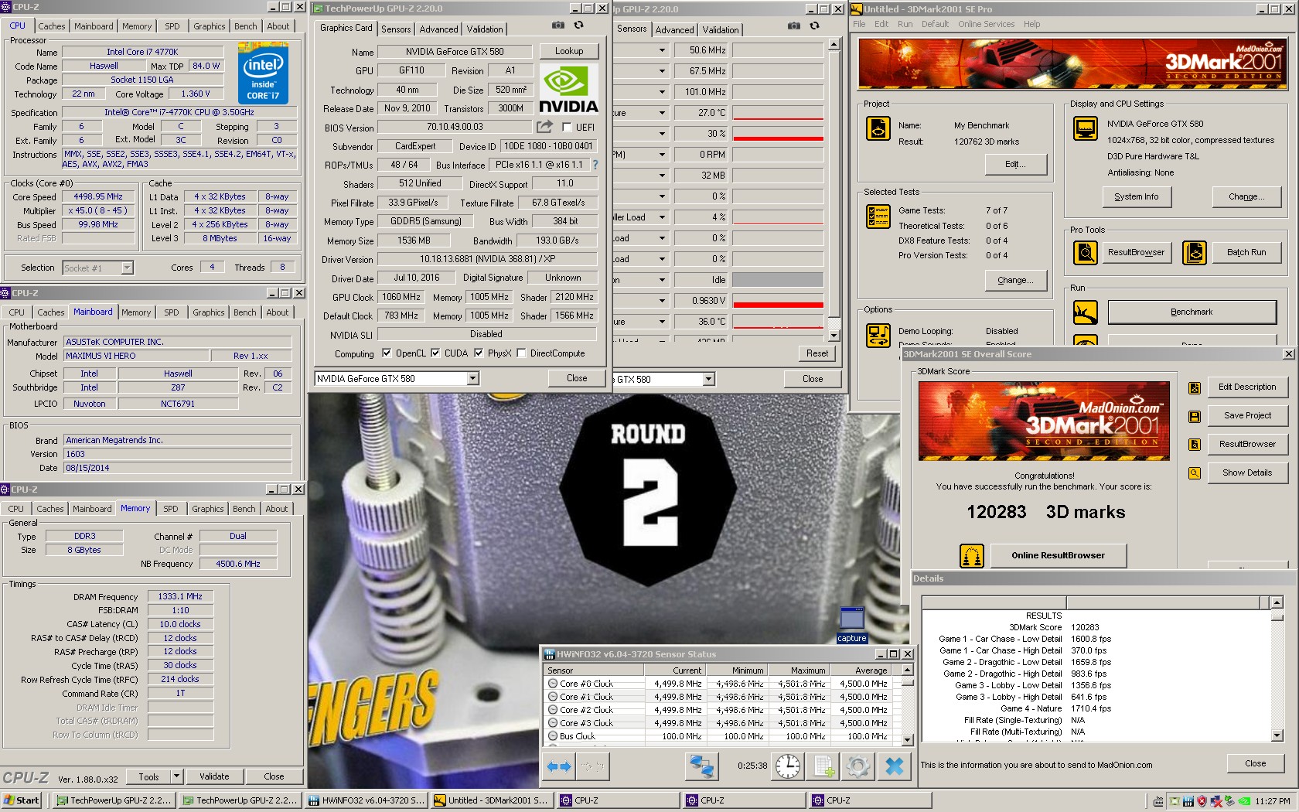The width and height of the screenshot is (1299, 812).
Task: Click the Benchmark button in 3DMark
Action: pos(1192,312)
